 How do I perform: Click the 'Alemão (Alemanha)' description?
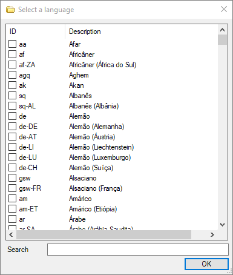point(97,127)
